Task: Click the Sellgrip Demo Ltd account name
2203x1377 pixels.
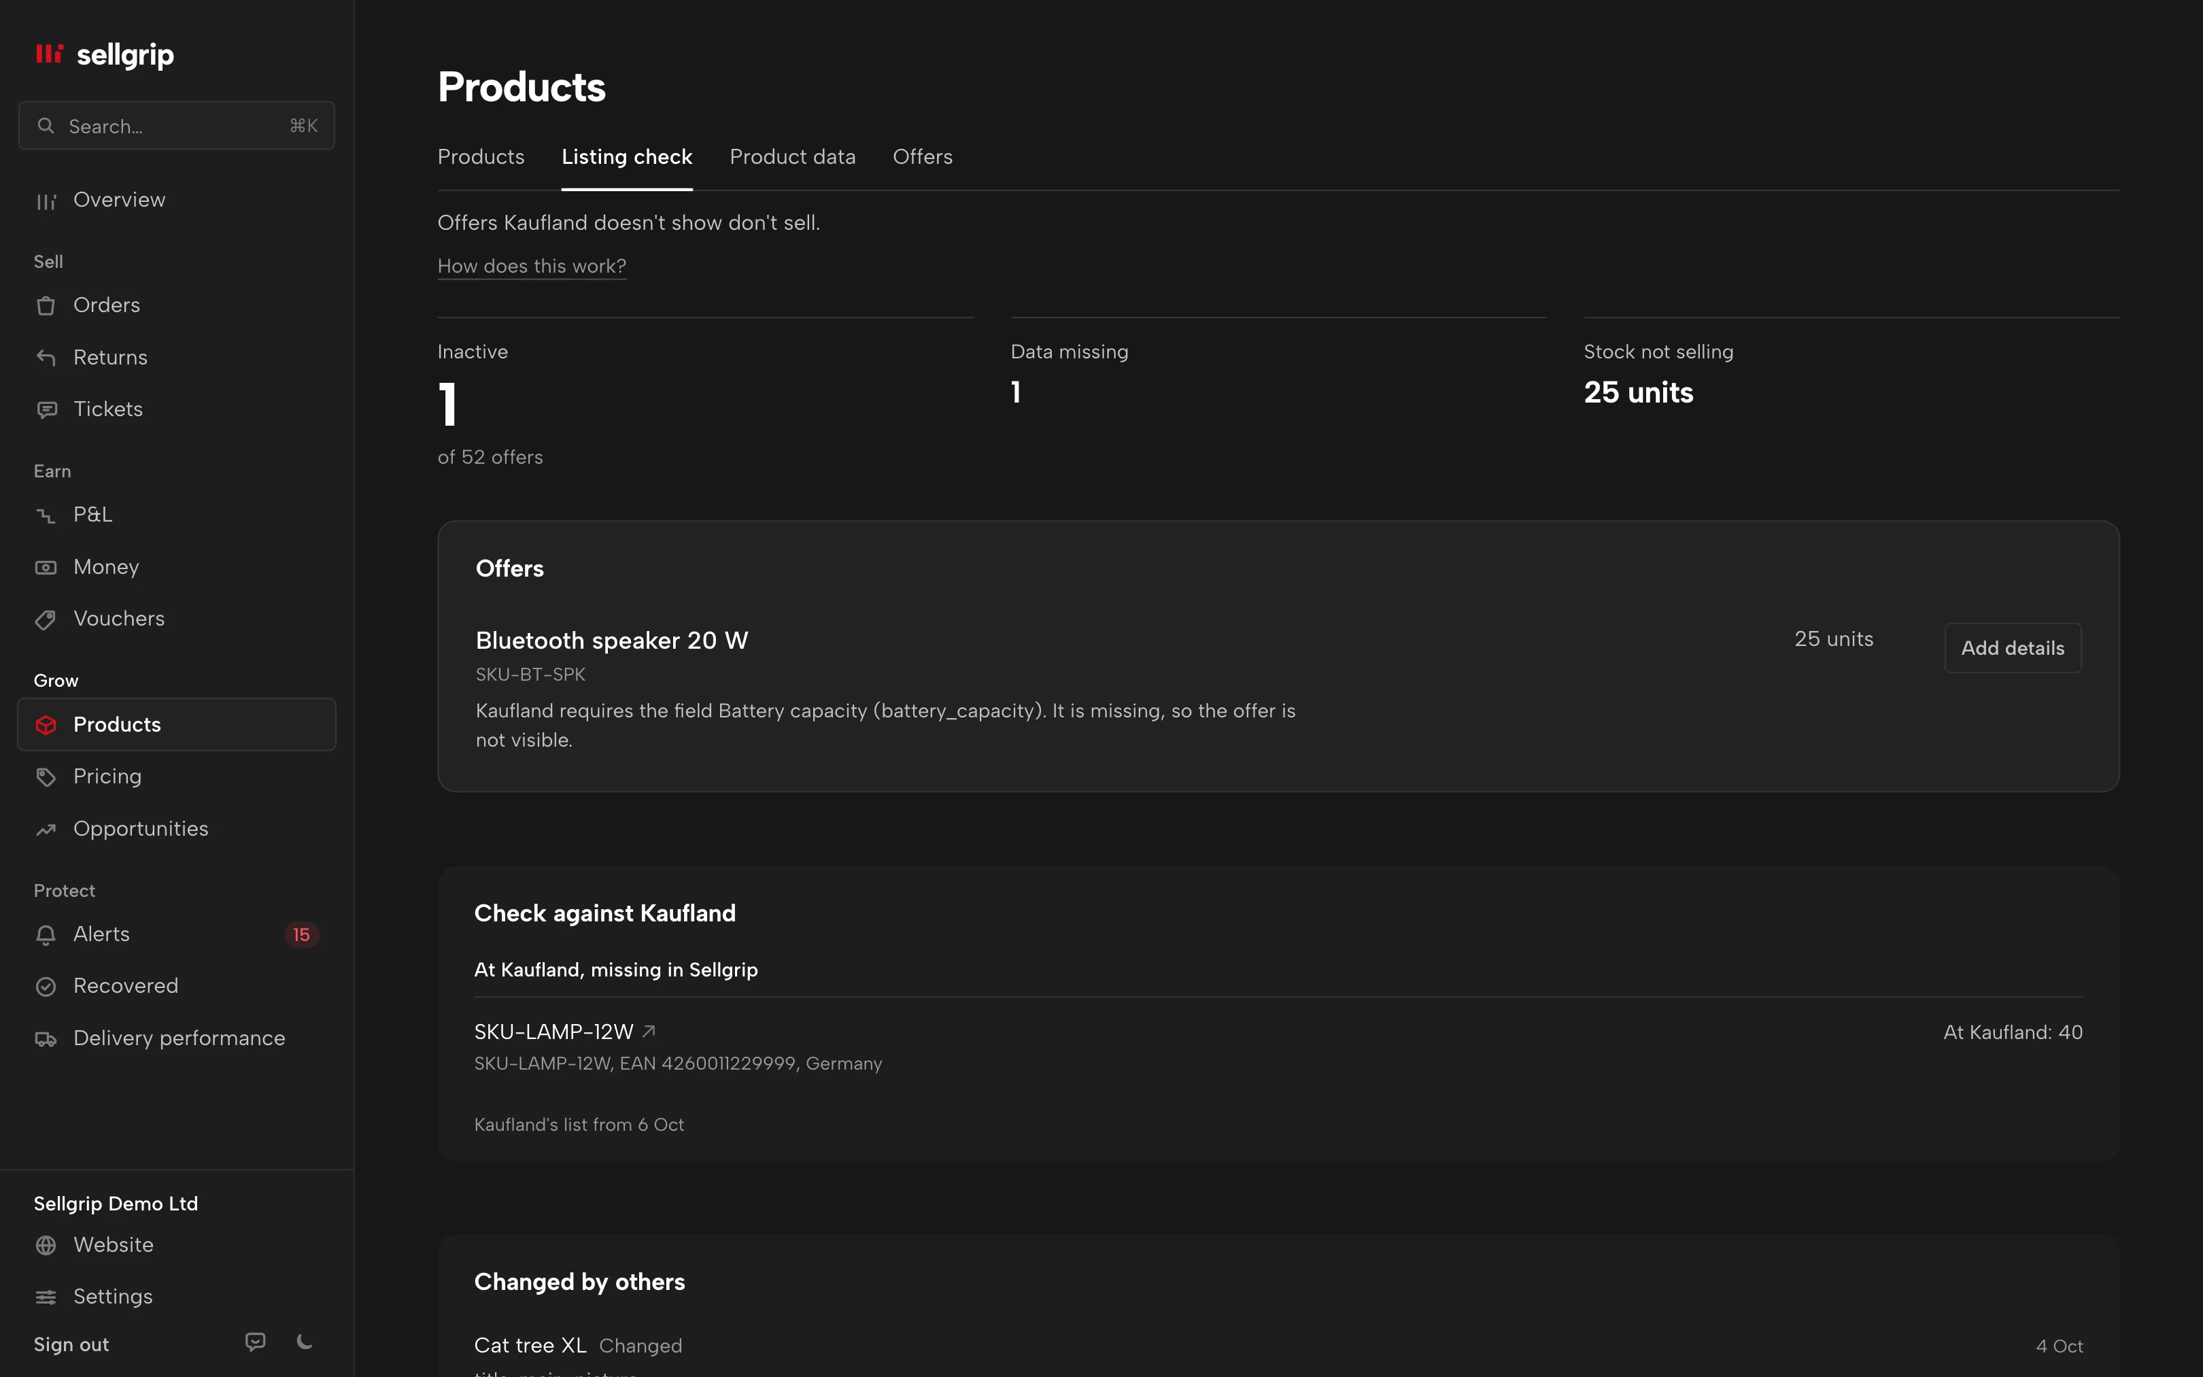Action: tap(116, 1204)
